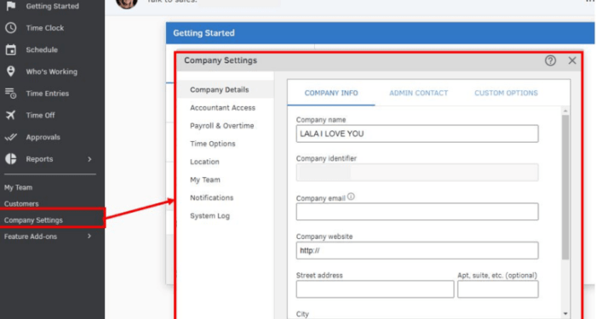The height and width of the screenshot is (319, 596).
Task: Click the user avatar photo
Action: [126, 3]
